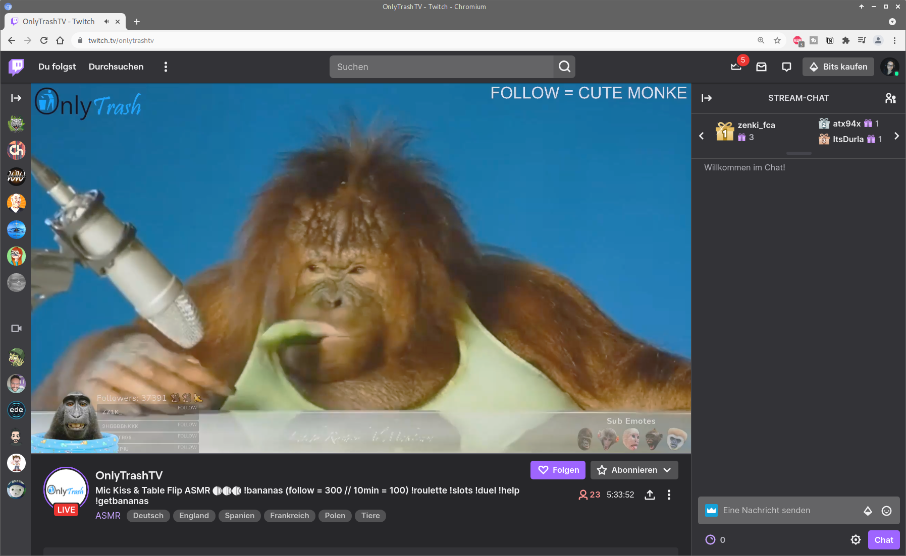Open the emote picker smiley
The height and width of the screenshot is (556, 906).
tap(886, 511)
